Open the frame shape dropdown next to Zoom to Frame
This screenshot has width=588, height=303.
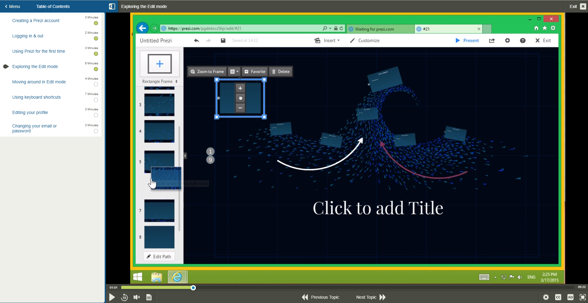(234, 71)
